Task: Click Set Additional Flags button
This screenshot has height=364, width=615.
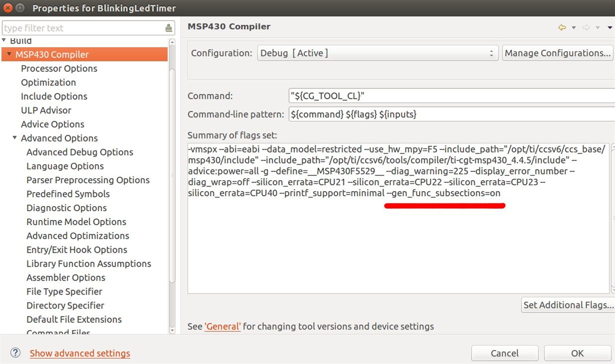Action: click(567, 305)
